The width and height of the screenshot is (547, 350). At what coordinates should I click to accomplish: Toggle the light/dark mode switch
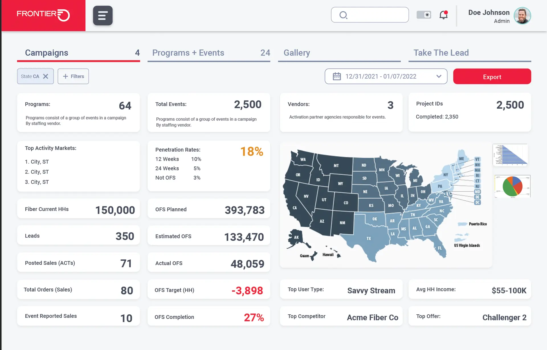pos(424,15)
